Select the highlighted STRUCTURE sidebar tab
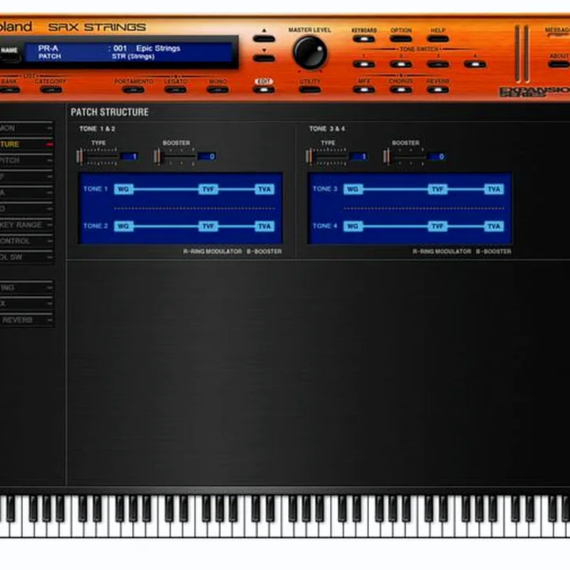 pyautogui.click(x=26, y=144)
